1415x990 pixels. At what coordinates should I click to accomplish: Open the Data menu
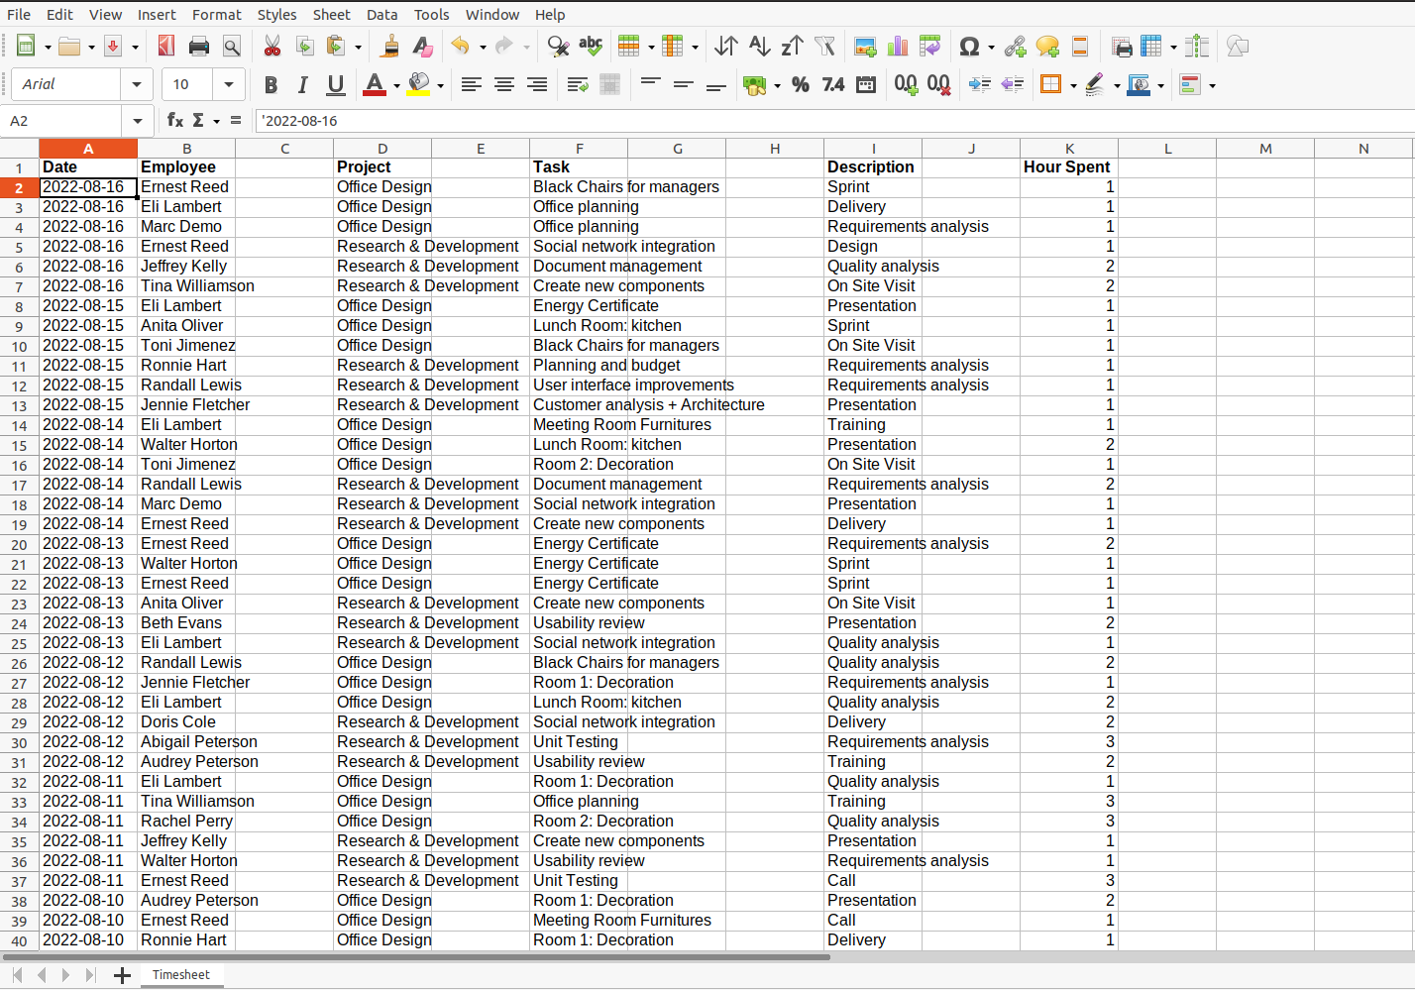click(382, 14)
